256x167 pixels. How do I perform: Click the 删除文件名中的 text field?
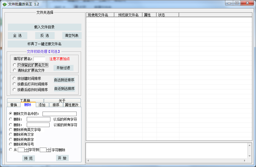pos(60,114)
